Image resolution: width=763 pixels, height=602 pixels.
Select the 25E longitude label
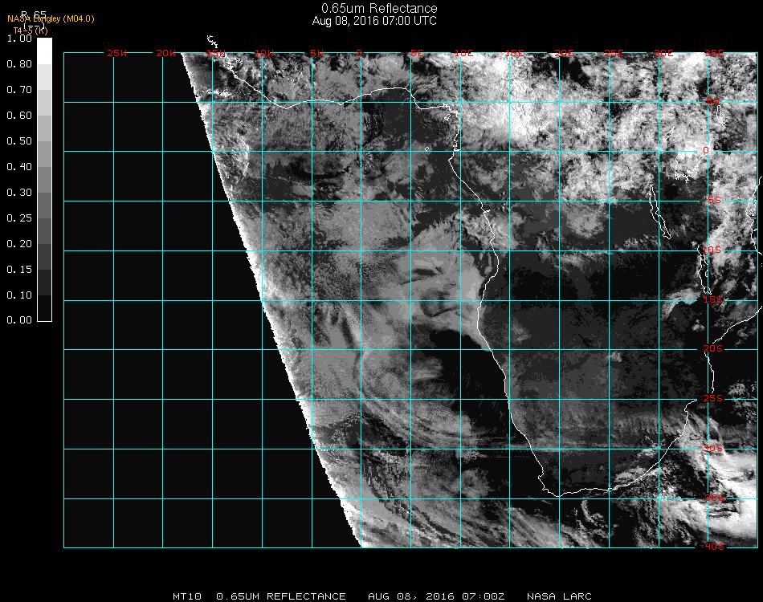614,53
